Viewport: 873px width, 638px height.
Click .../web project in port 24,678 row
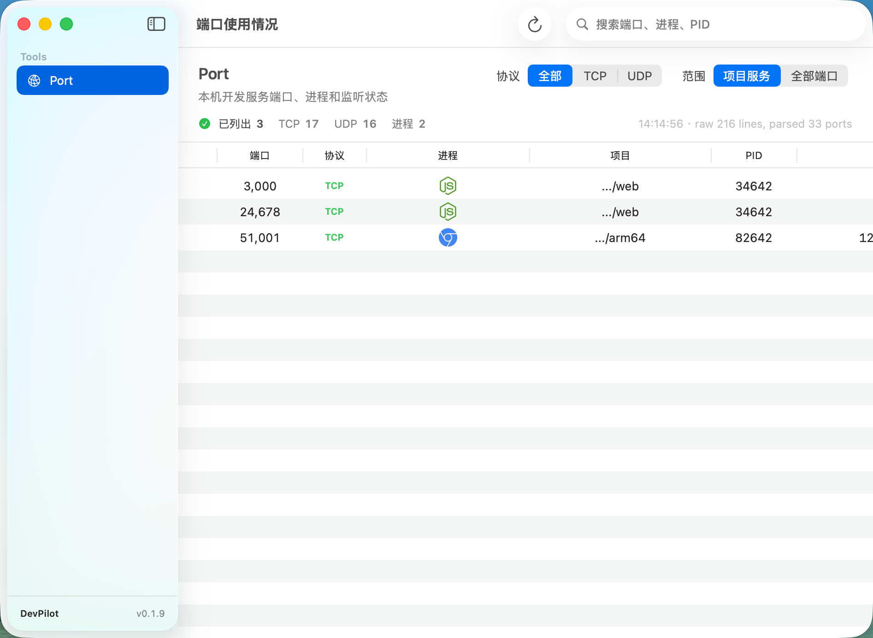click(x=620, y=212)
